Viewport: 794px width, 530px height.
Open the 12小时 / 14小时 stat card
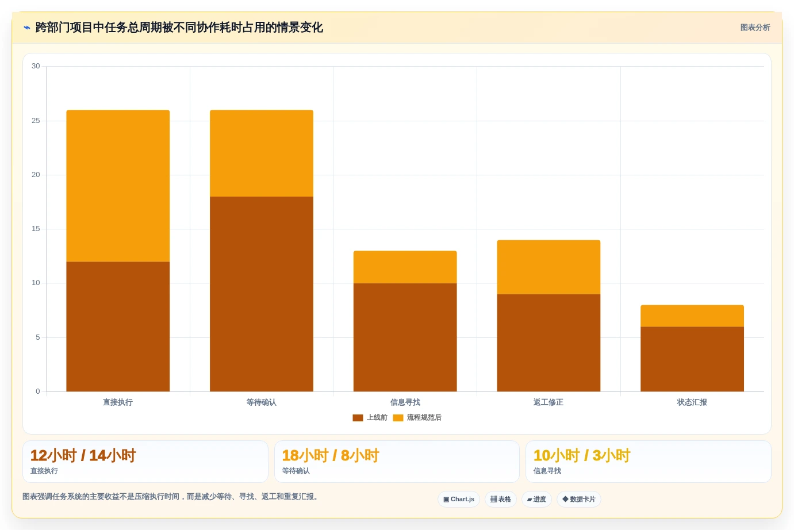tap(145, 462)
